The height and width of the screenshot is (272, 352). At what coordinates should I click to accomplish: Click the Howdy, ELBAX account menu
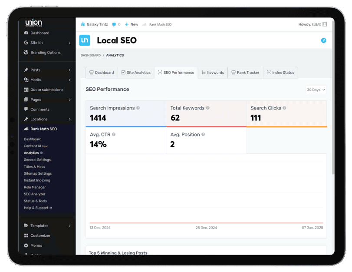coord(313,24)
